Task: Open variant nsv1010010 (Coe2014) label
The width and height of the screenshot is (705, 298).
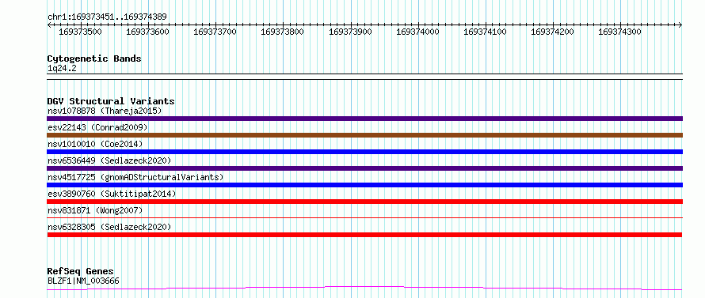Action: [x=95, y=144]
